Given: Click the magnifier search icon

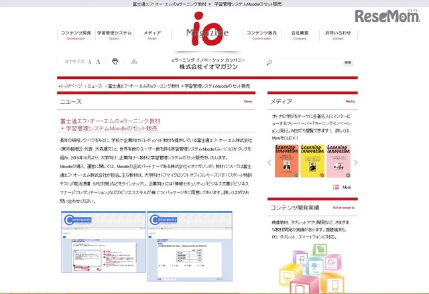Looking at the screenshot, I should pos(269,62).
